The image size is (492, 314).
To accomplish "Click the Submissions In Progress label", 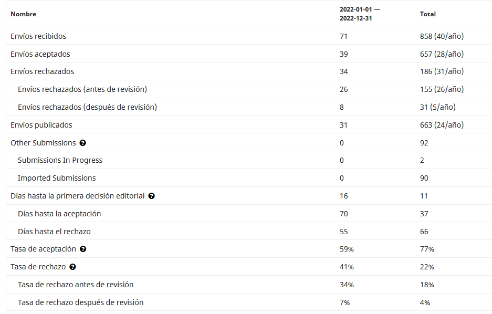I will (60, 160).
